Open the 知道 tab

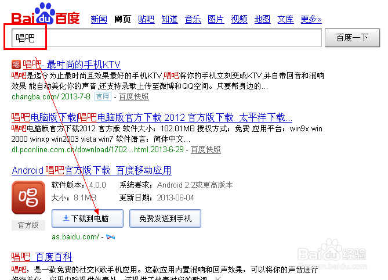[x=169, y=19]
